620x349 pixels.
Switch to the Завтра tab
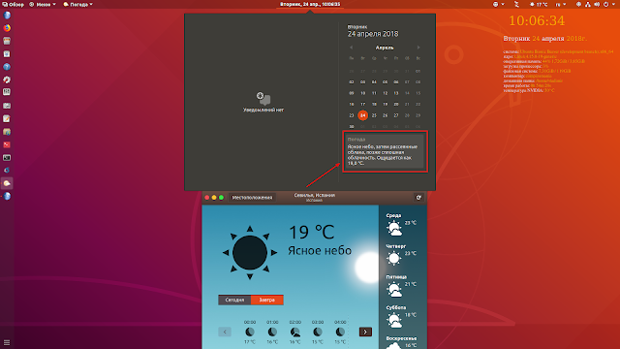(267, 300)
